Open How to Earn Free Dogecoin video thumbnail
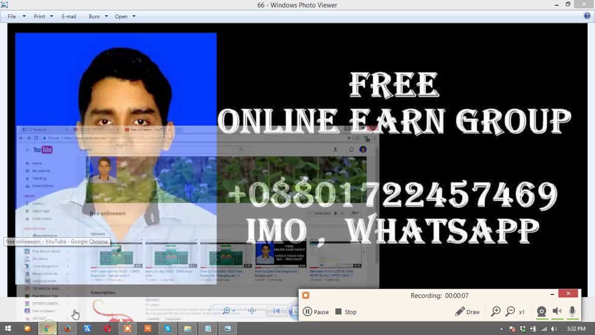 281,255
